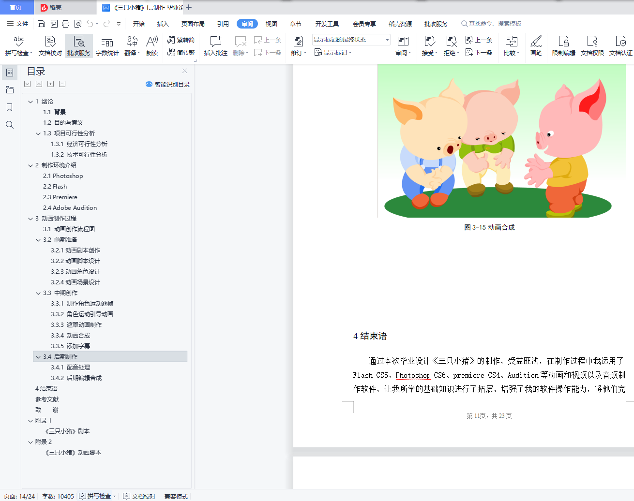
Task: Click 兼容模式 in the status bar
Action: [176, 496]
